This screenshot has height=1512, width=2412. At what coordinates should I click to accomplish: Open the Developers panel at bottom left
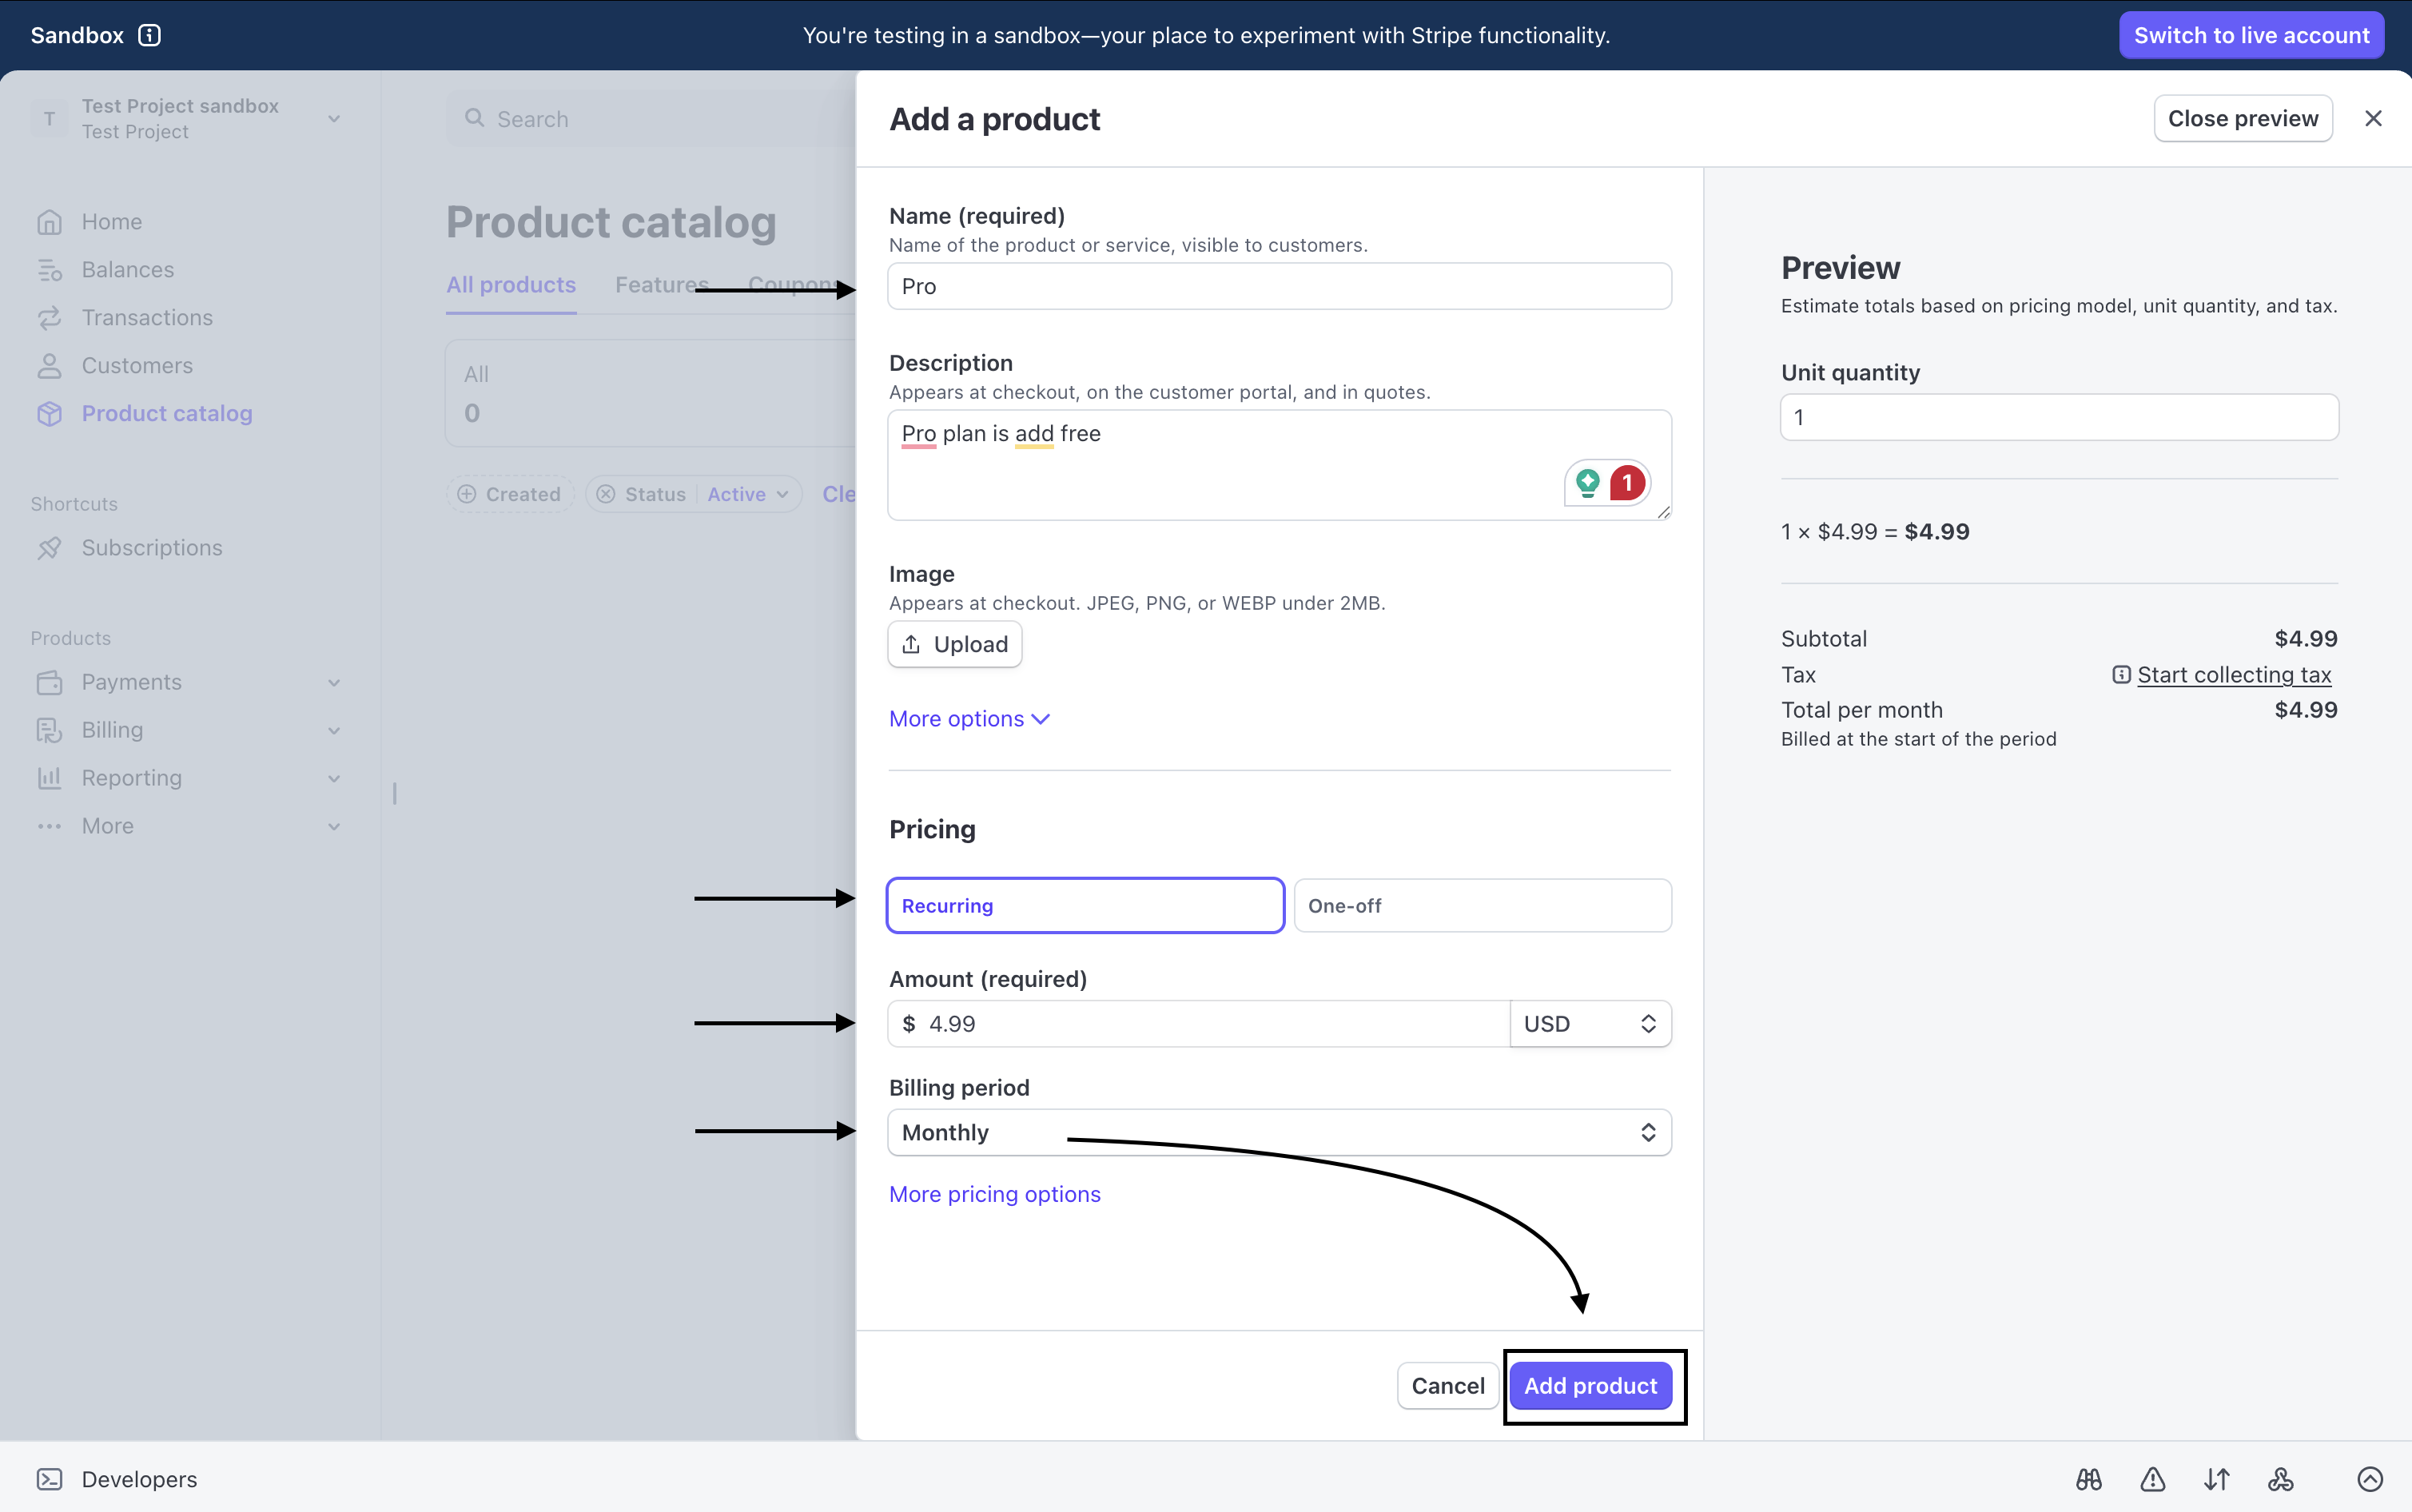click(137, 1479)
